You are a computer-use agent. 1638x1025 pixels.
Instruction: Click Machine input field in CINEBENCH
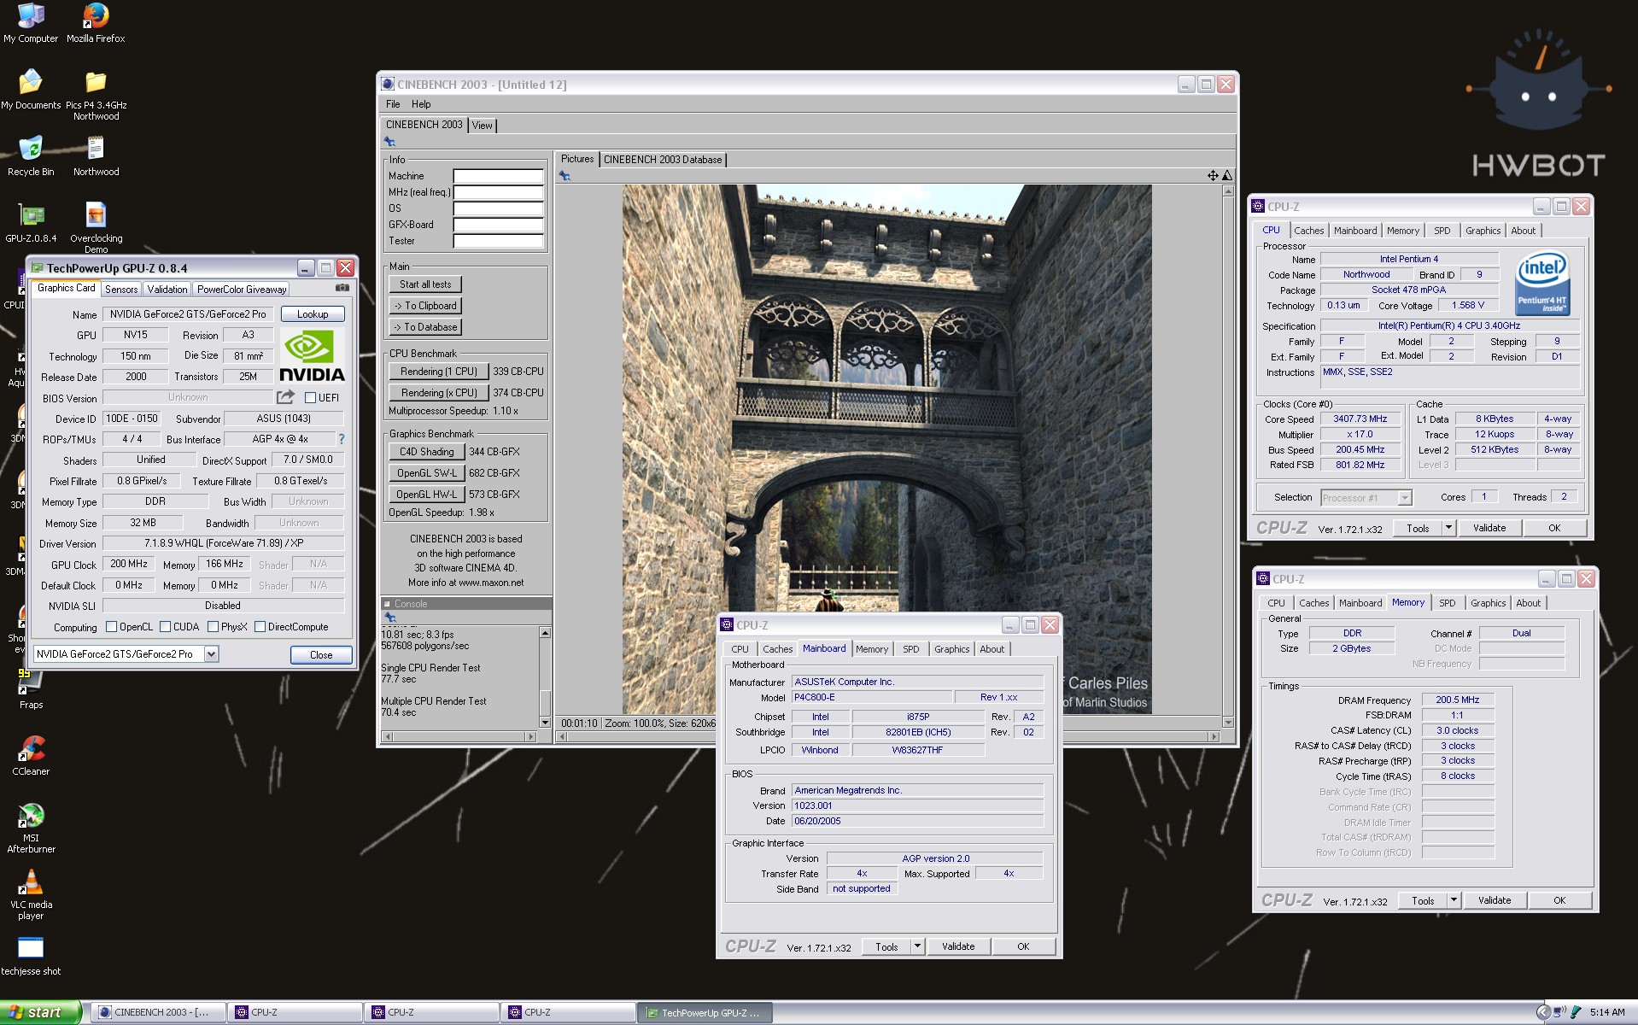tap(498, 176)
